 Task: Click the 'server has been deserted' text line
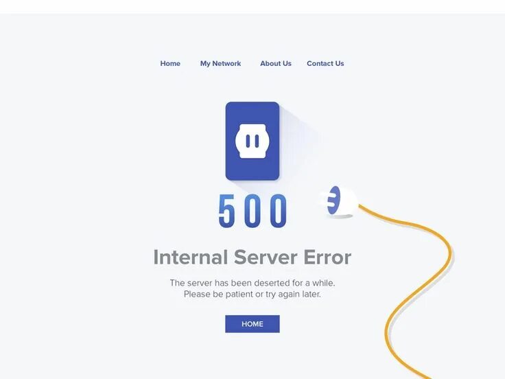(252, 283)
